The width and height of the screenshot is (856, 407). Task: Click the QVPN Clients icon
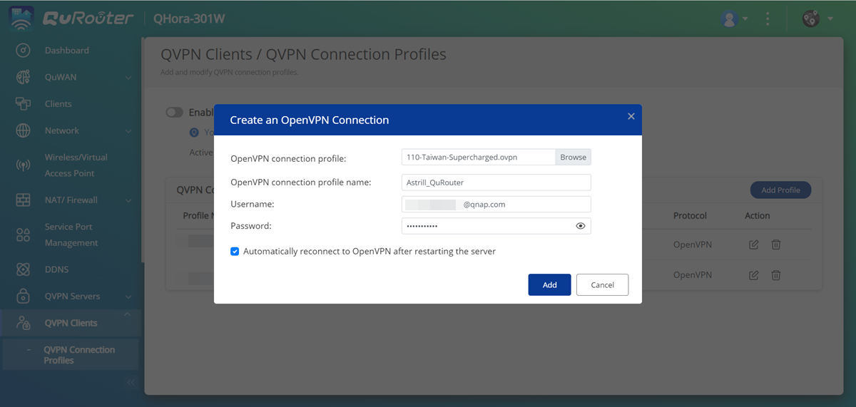pyautogui.click(x=23, y=323)
